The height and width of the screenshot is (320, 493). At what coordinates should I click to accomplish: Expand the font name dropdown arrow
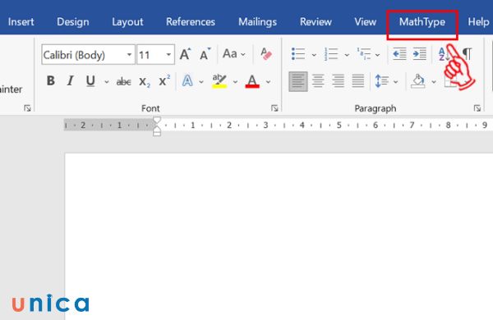(x=129, y=55)
